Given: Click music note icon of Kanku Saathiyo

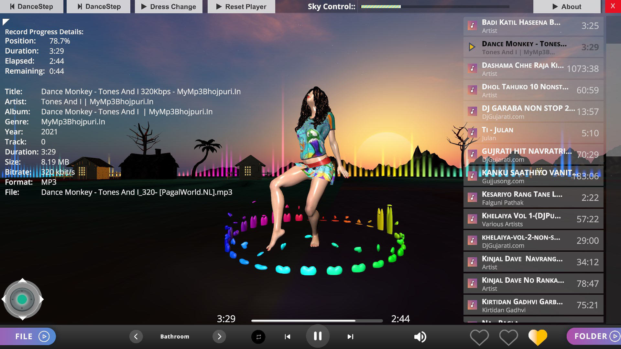Looking at the screenshot, I should (x=472, y=176).
